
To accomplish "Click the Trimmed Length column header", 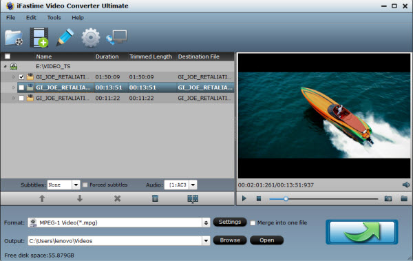I will point(151,56).
